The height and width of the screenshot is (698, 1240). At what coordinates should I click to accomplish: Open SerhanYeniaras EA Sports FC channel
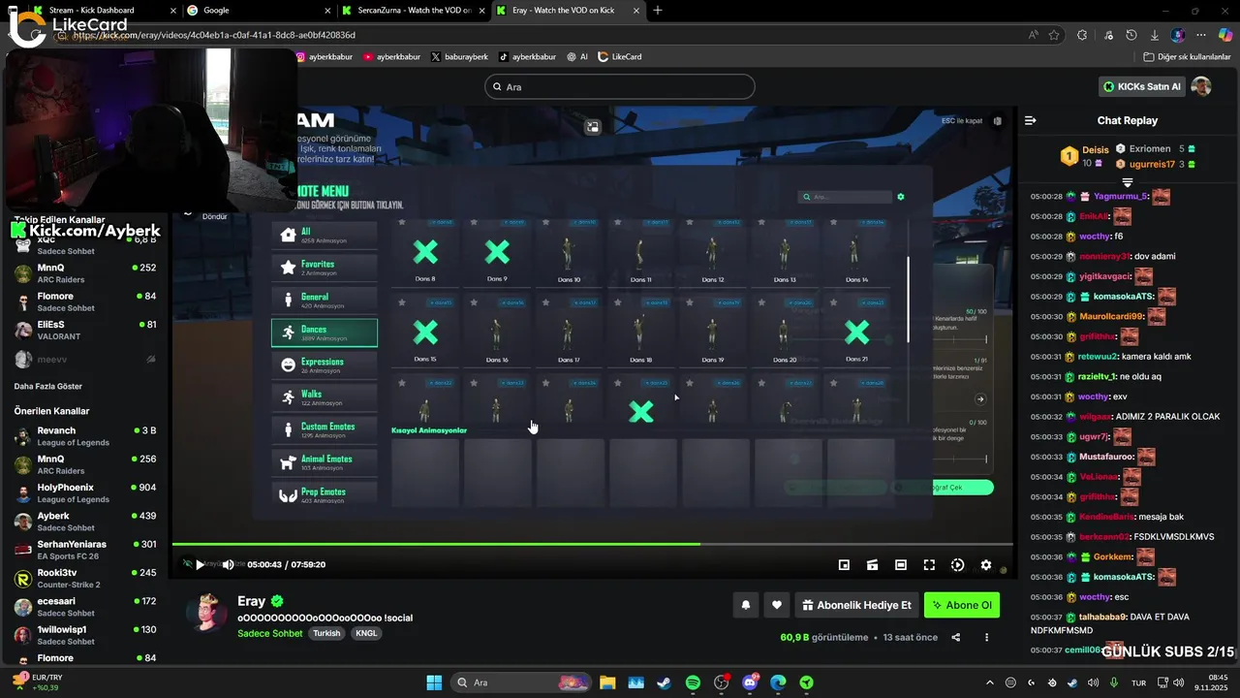pyautogui.click(x=85, y=551)
